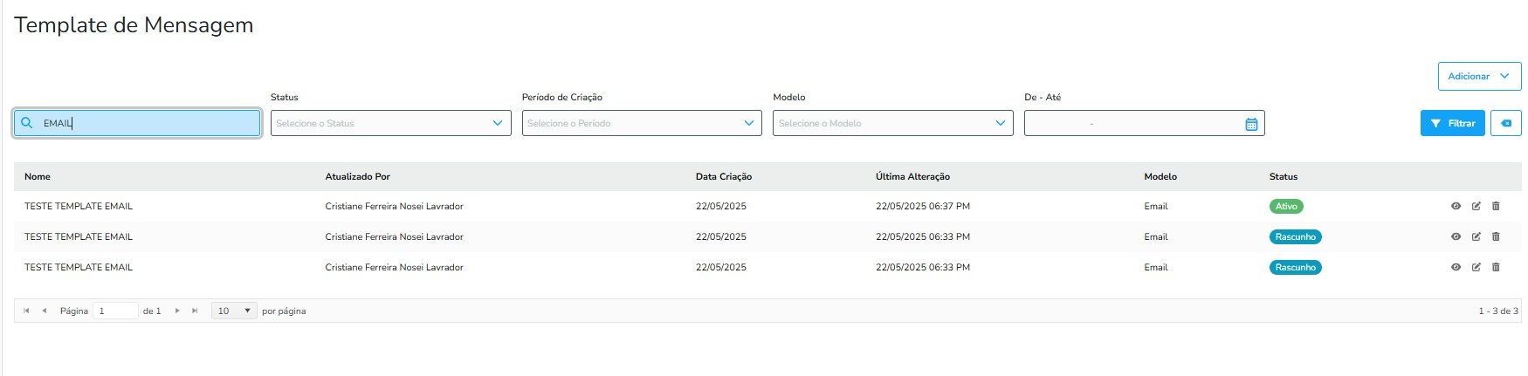Change the rows per page dropdown
This screenshot has width=1528, height=376.
234,311
